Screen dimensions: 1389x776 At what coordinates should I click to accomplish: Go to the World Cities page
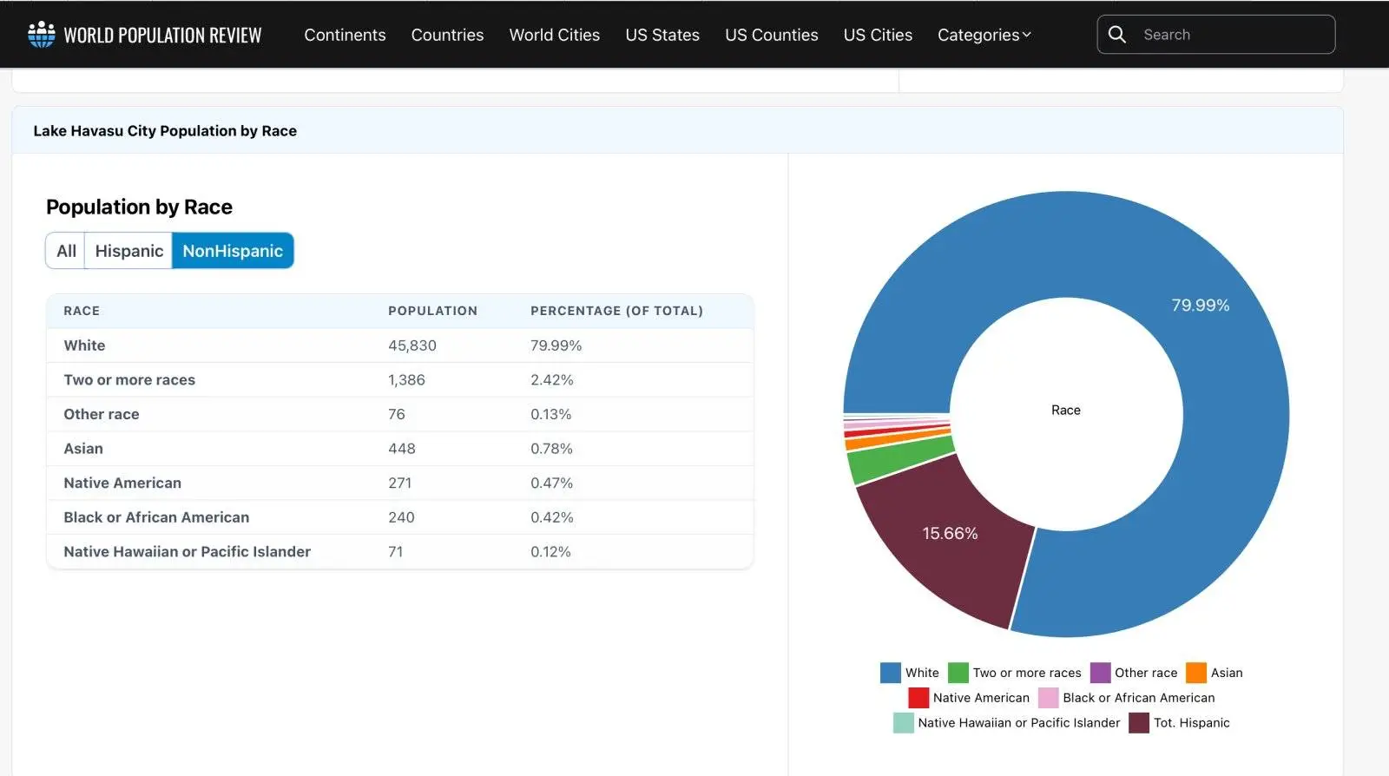(x=554, y=35)
